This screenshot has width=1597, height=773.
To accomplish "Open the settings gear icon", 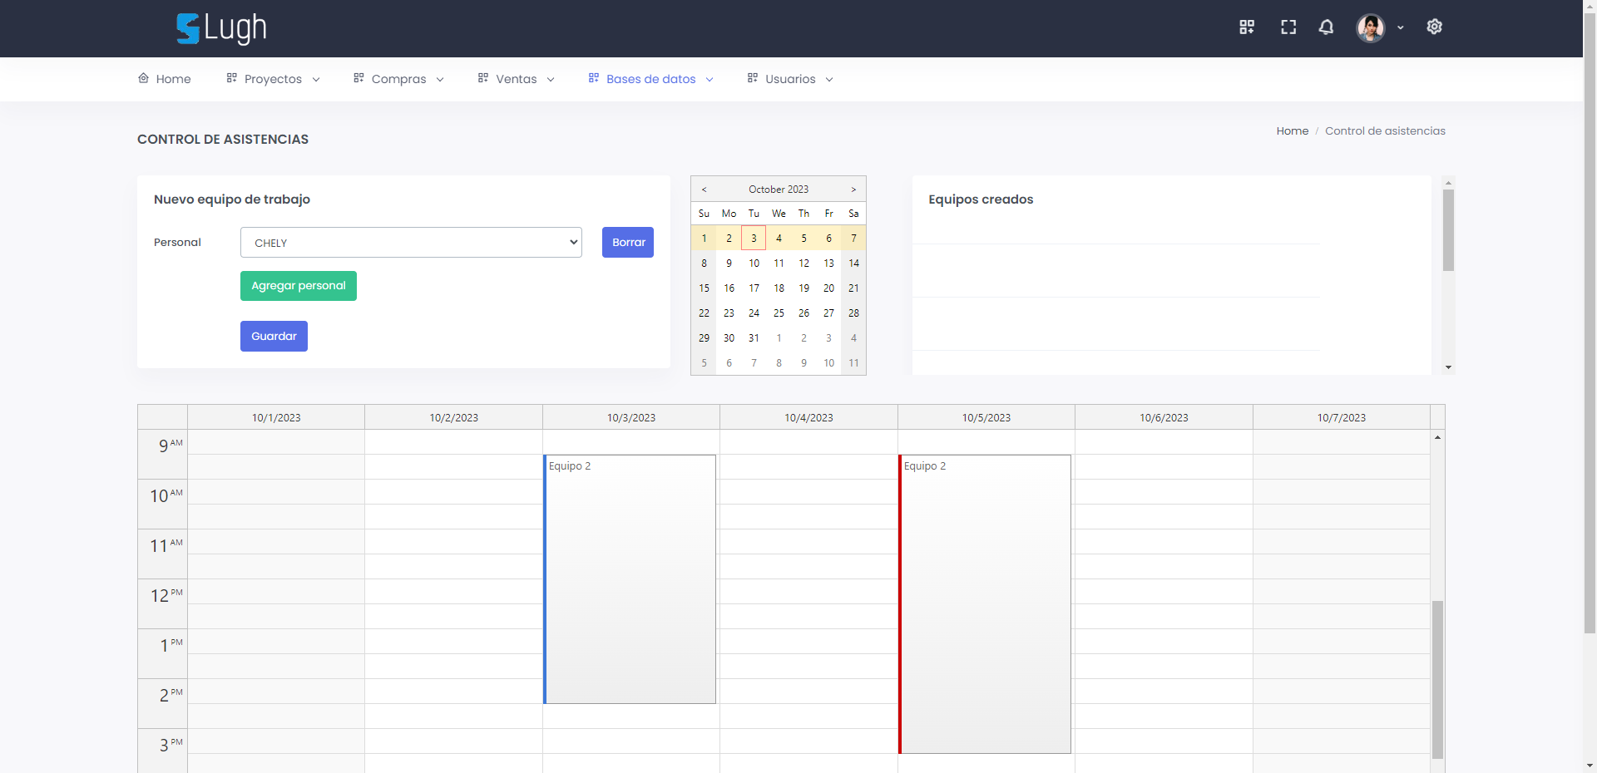I will tap(1434, 27).
